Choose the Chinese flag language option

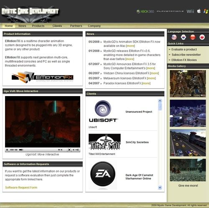coord(193,37)
